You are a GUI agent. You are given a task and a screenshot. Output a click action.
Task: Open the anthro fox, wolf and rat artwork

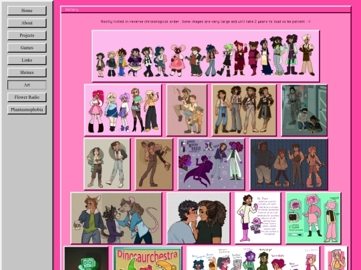[116, 218]
